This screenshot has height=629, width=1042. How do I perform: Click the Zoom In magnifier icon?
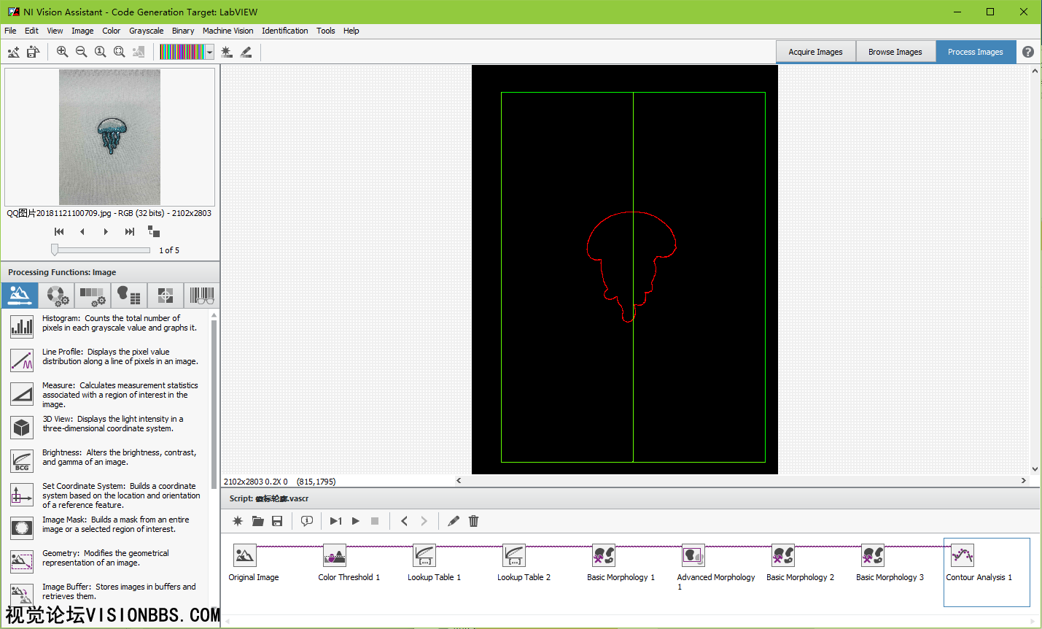click(62, 52)
